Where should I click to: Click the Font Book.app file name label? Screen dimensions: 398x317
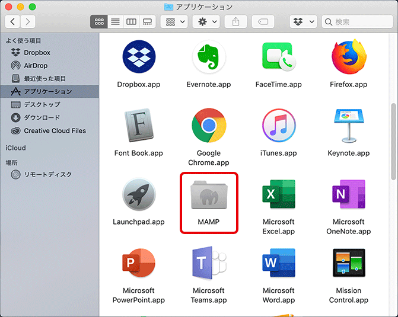[x=139, y=153]
